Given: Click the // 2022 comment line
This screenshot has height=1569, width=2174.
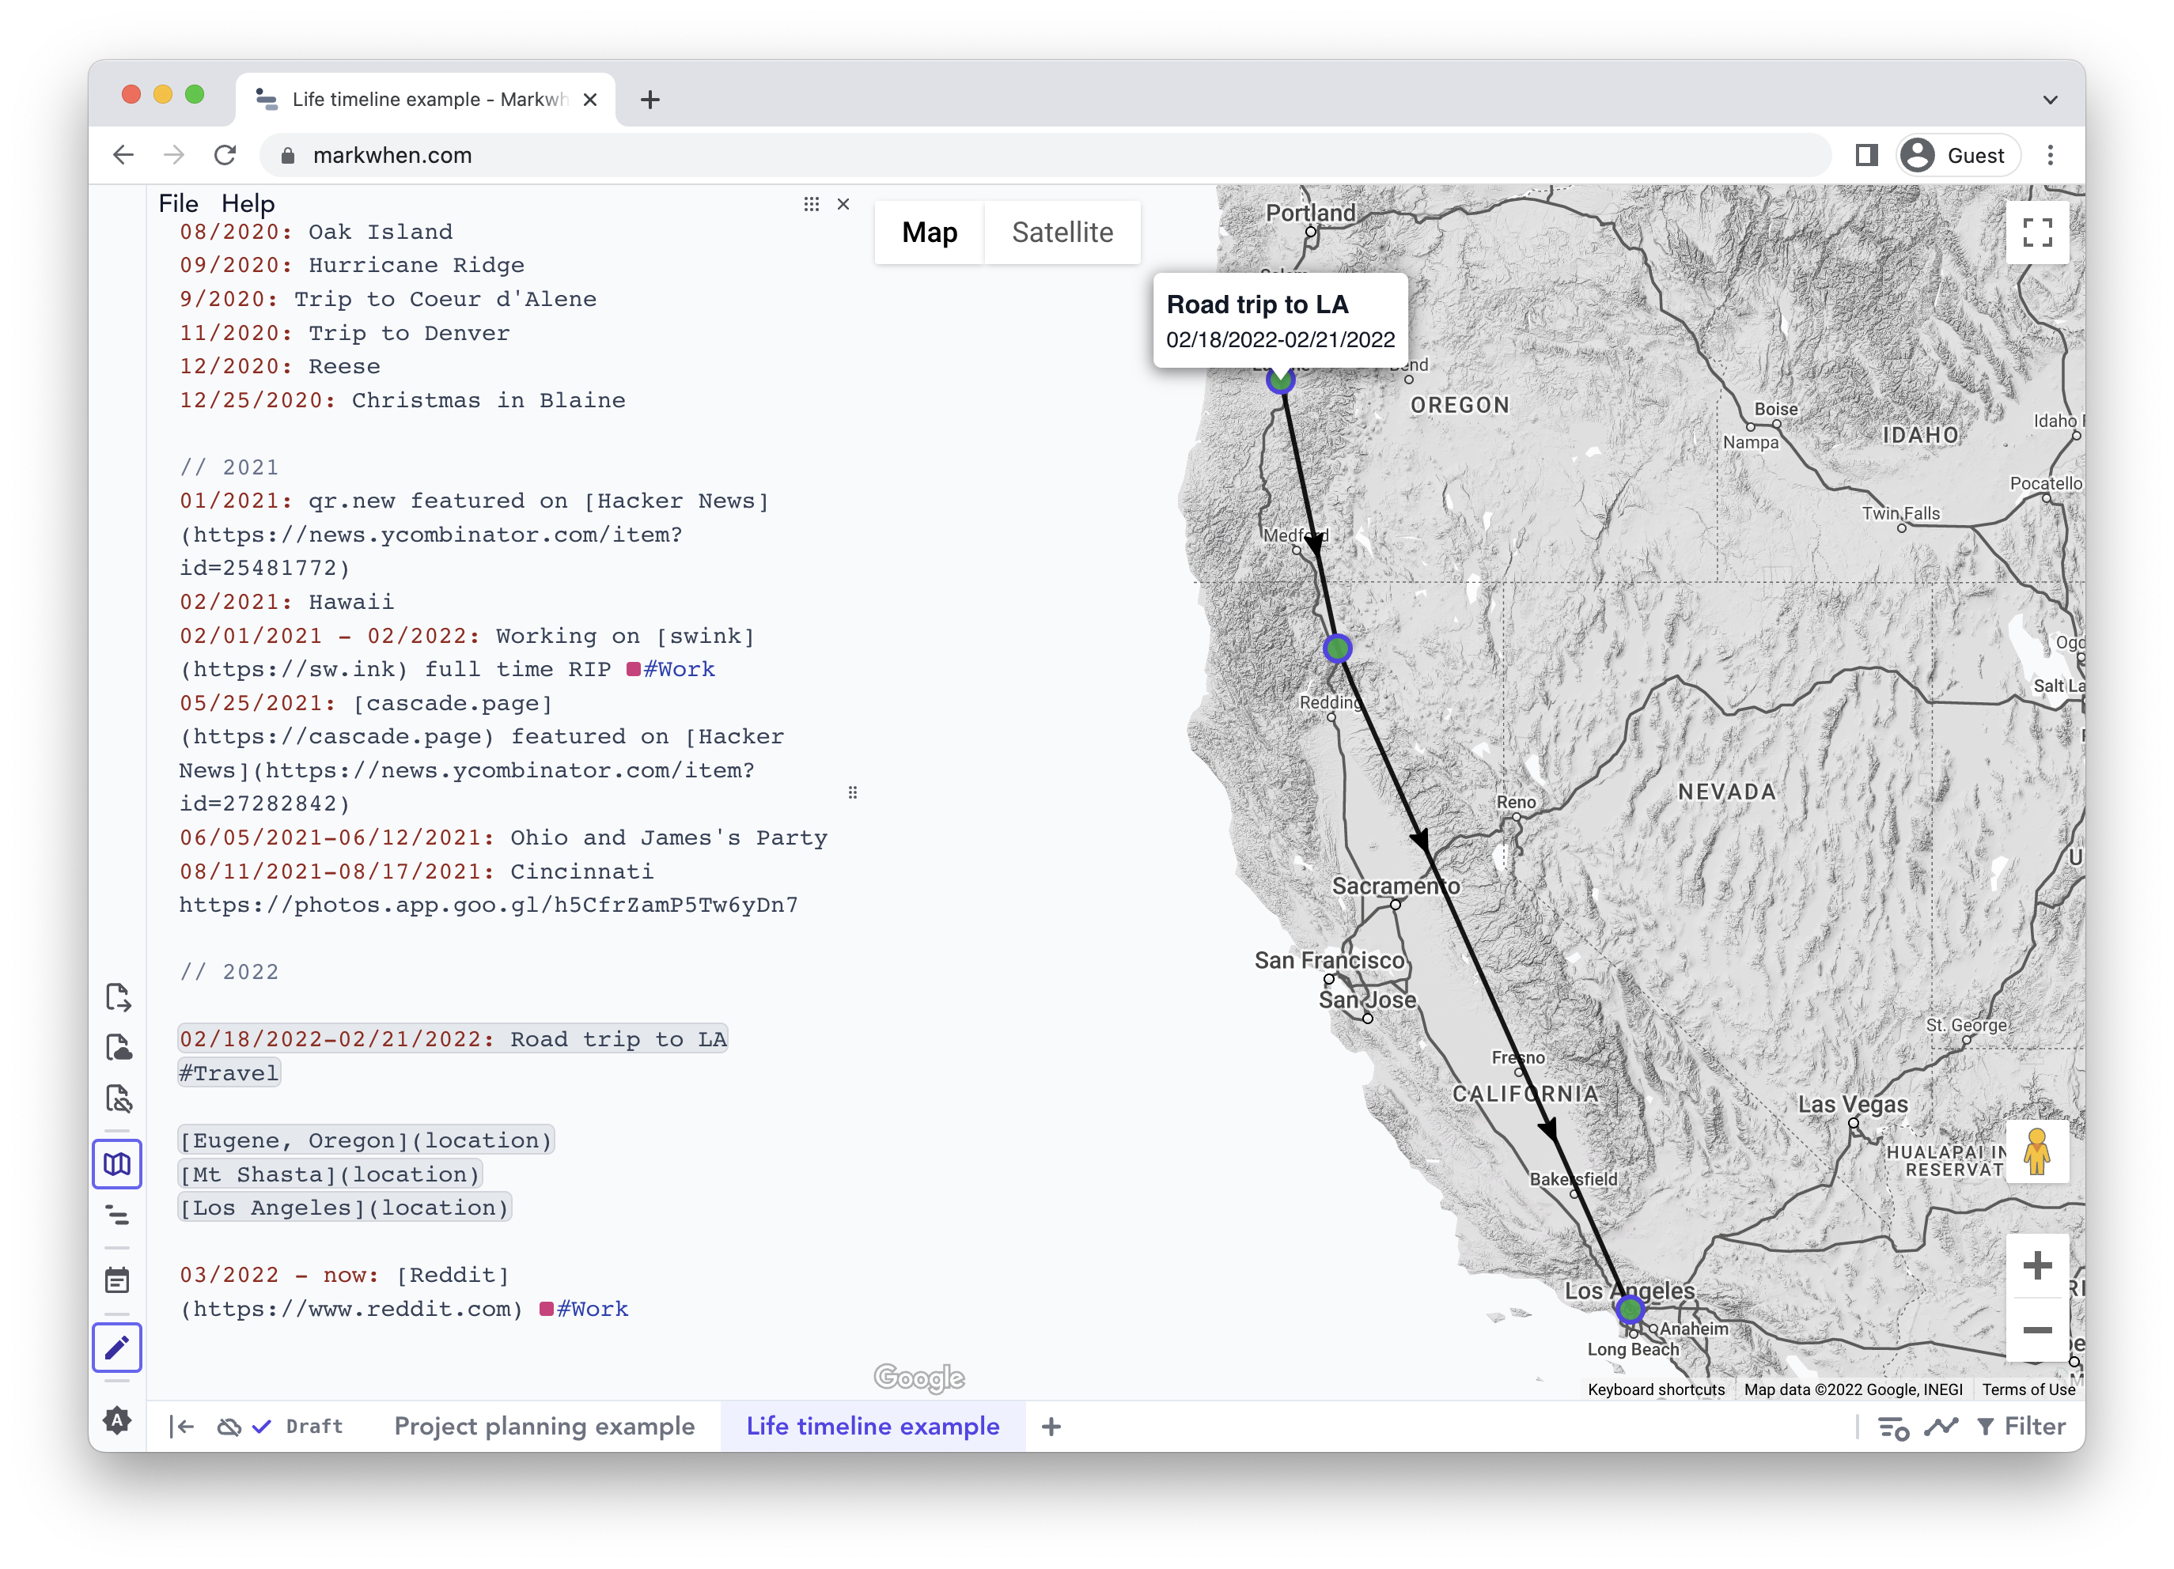Looking at the screenshot, I should pyautogui.click(x=229, y=972).
